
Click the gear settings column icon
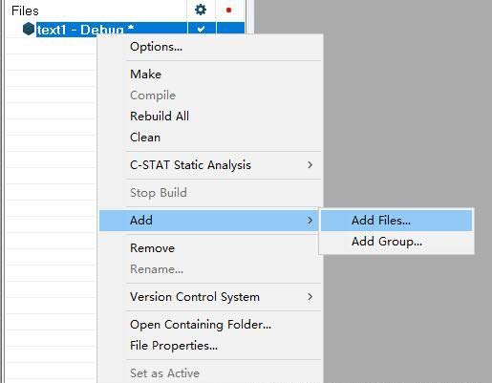(201, 10)
